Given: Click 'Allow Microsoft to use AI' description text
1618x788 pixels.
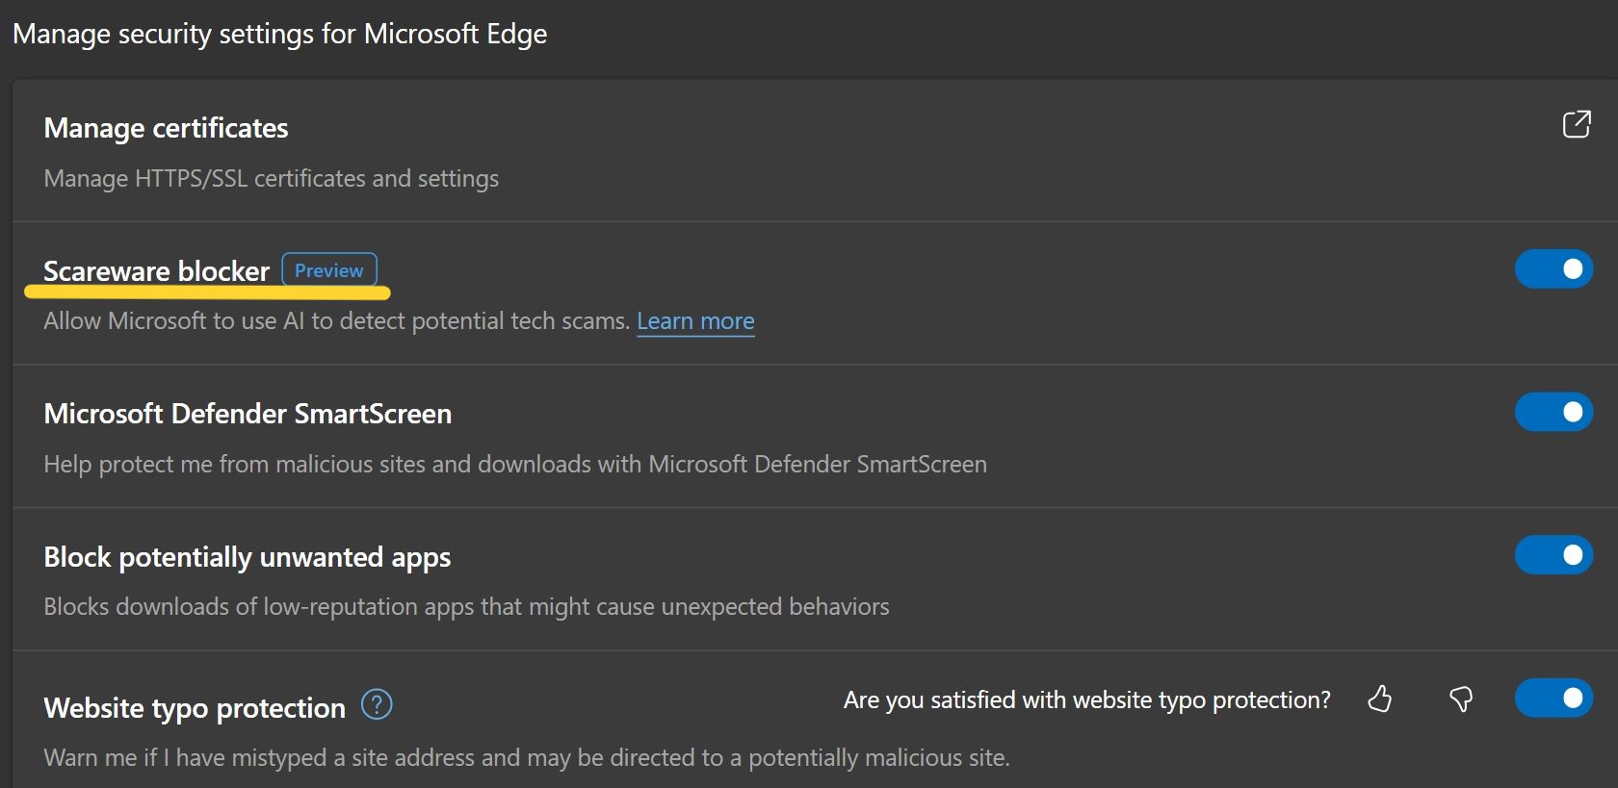Looking at the screenshot, I should (x=336, y=321).
